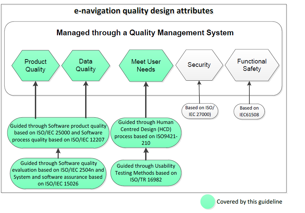Click the 'Covered by this guideline' legend text
This screenshot has width=305, height=213.
point(249,202)
